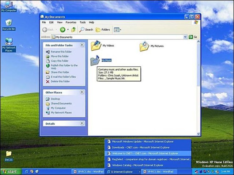Click Delete this folder link
This screenshot has height=175, width=234.
click(x=60, y=81)
